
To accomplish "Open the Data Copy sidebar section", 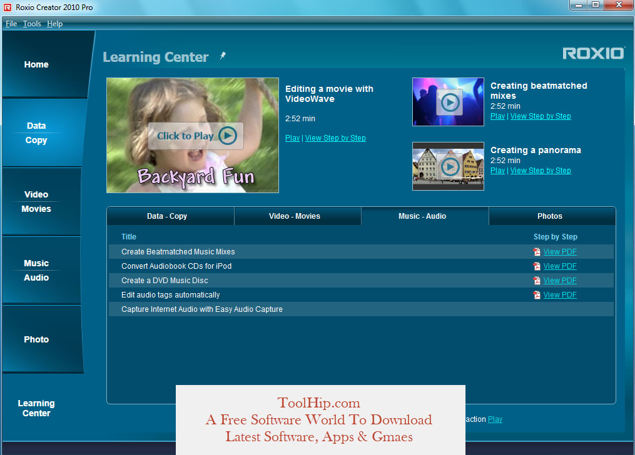I will [x=44, y=132].
